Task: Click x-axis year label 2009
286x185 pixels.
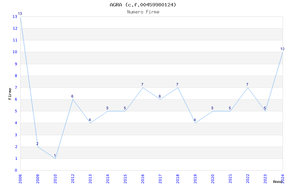Action: point(38,179)
